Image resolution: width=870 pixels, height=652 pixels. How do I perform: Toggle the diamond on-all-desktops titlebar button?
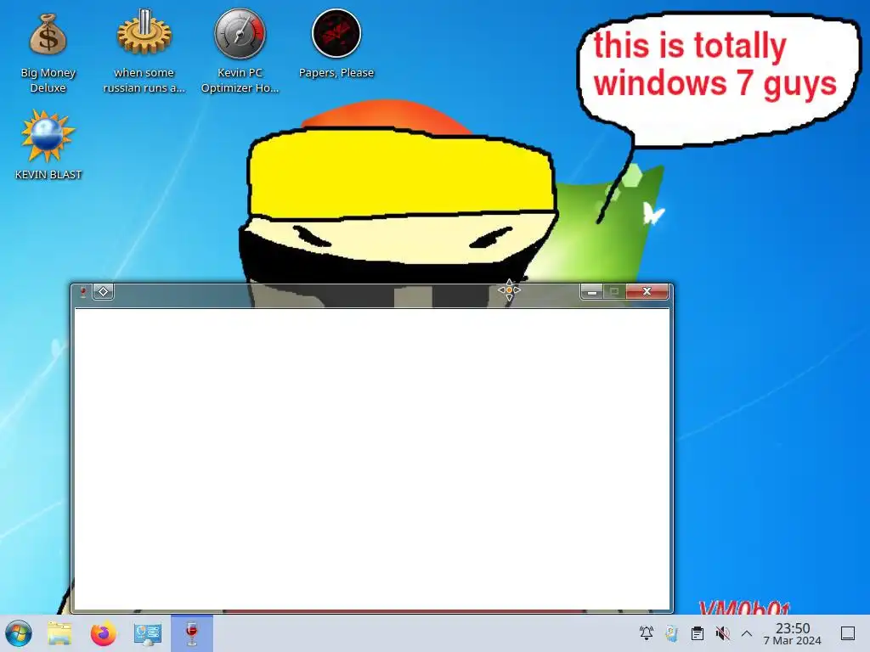(x=103, y=292)
